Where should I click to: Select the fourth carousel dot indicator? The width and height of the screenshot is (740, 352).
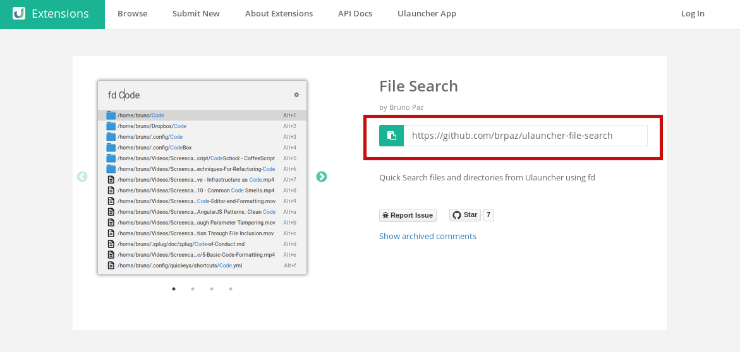tap(231, 289)
